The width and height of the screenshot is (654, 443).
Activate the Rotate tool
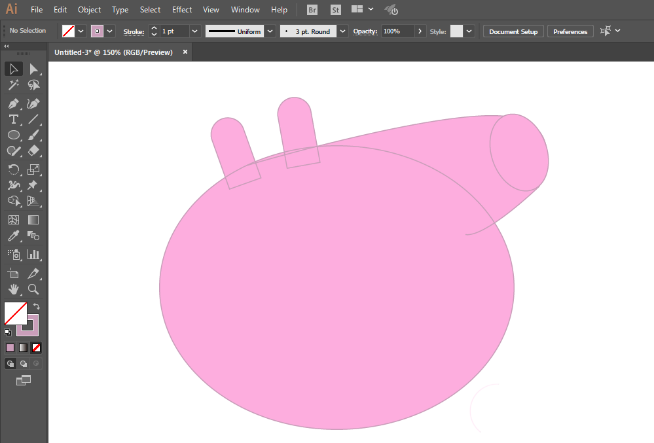14,169
